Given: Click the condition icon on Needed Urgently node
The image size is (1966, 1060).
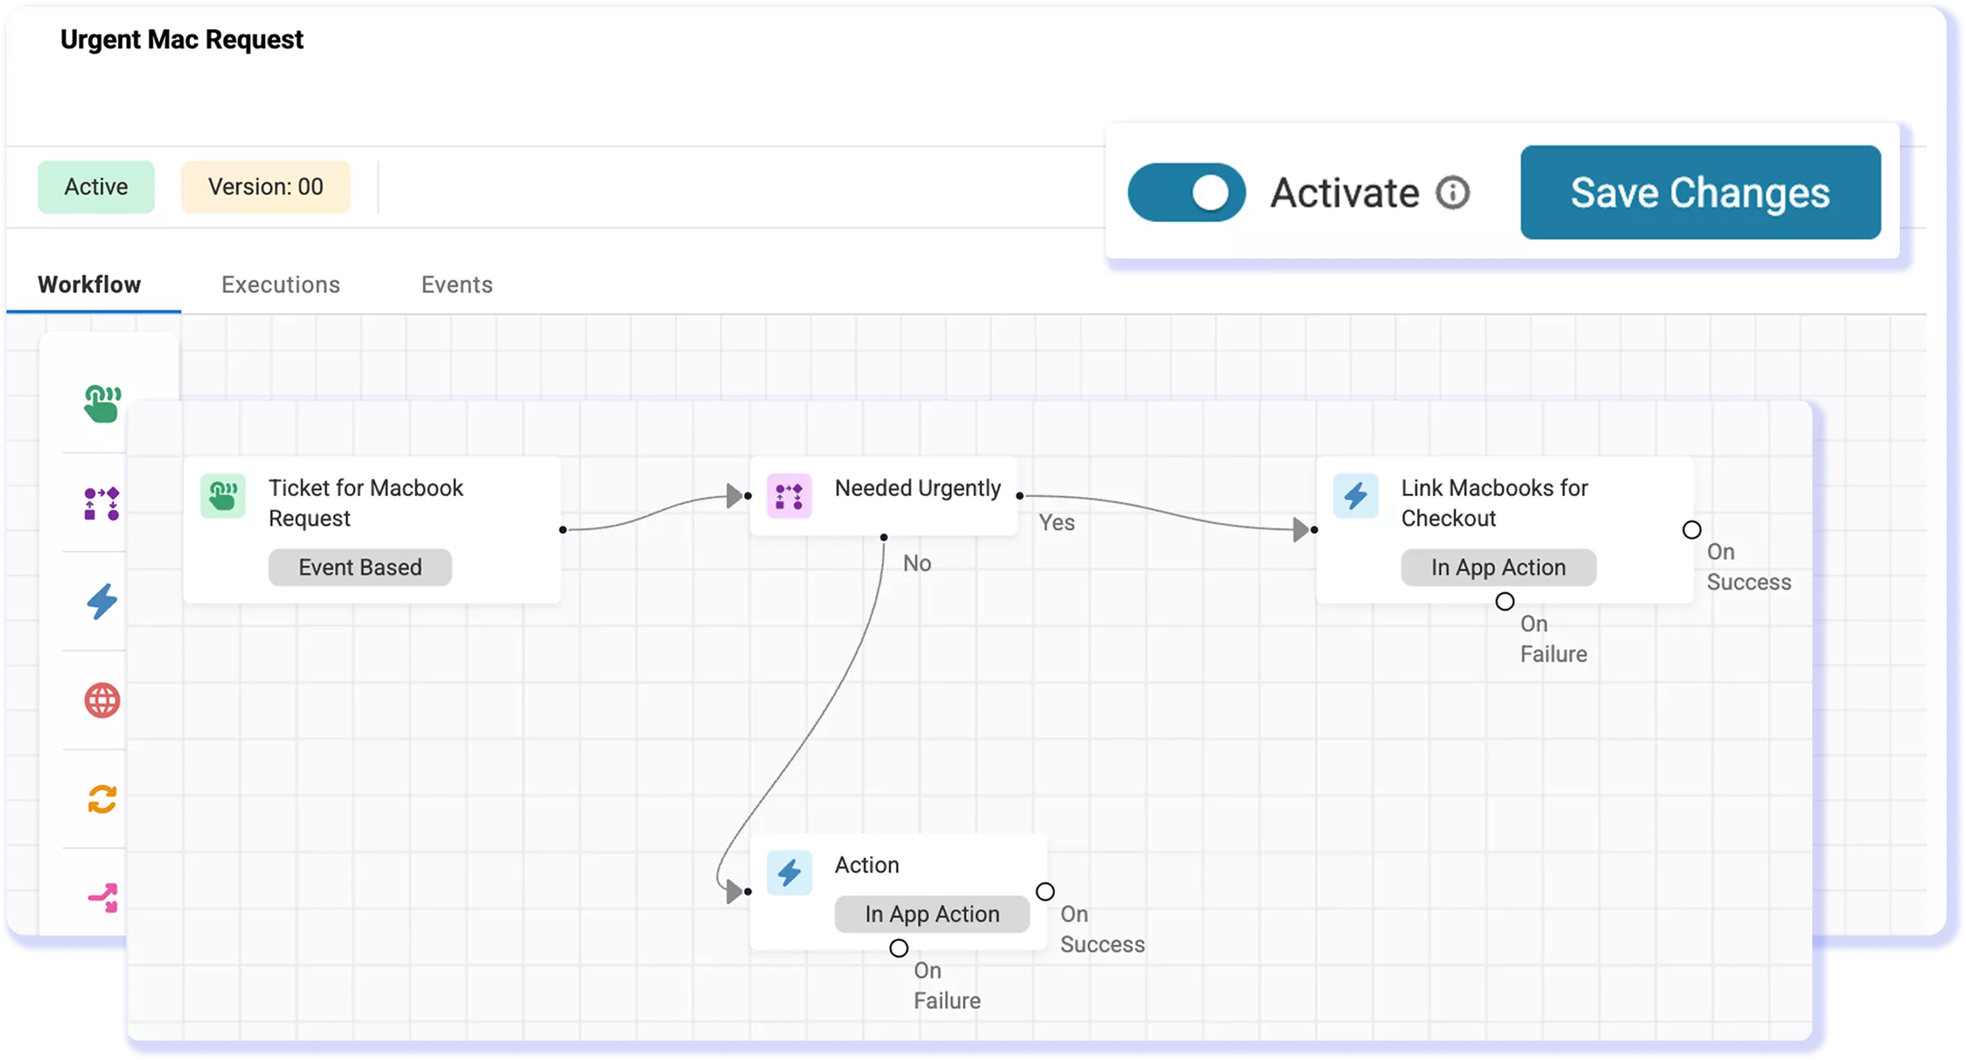Looking at the screenshot, I should [x=789, y=495].
